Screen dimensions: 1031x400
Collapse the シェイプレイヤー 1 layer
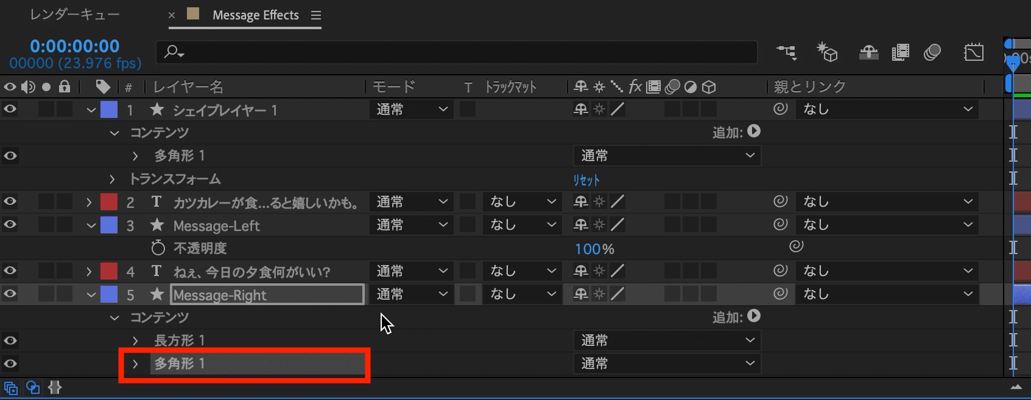[x=91, y=110]
